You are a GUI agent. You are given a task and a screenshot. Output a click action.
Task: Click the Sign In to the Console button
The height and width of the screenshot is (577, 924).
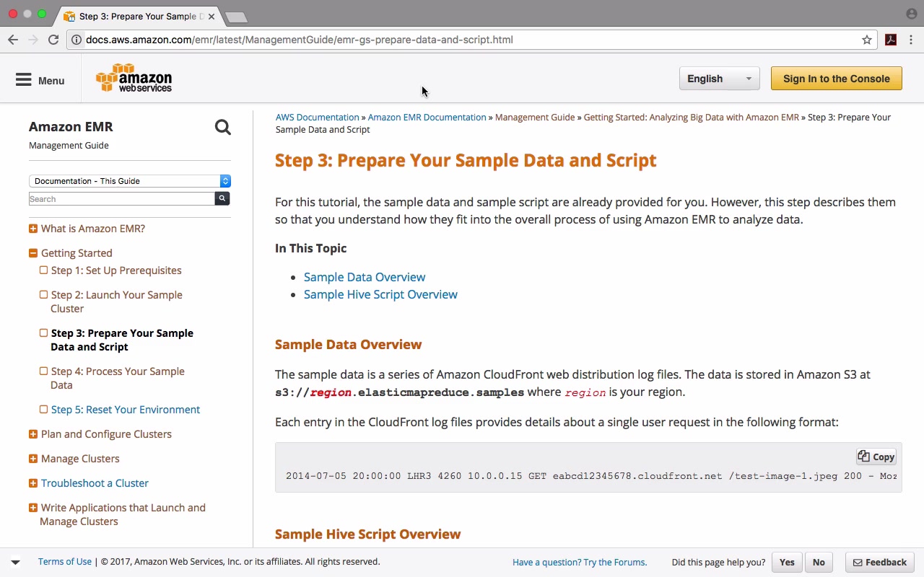[836, 79]
